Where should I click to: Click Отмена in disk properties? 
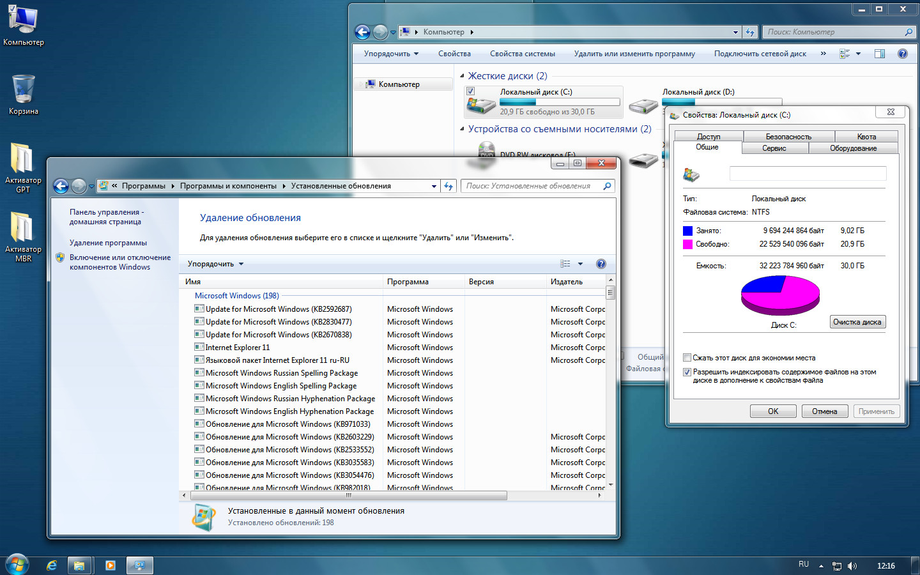pyautogui.click(x=825, y=411)
